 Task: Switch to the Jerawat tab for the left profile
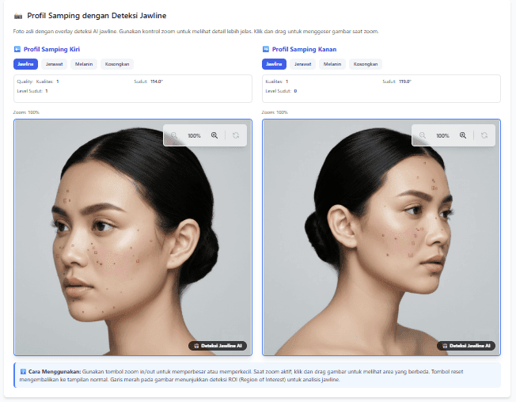point(55,64)
